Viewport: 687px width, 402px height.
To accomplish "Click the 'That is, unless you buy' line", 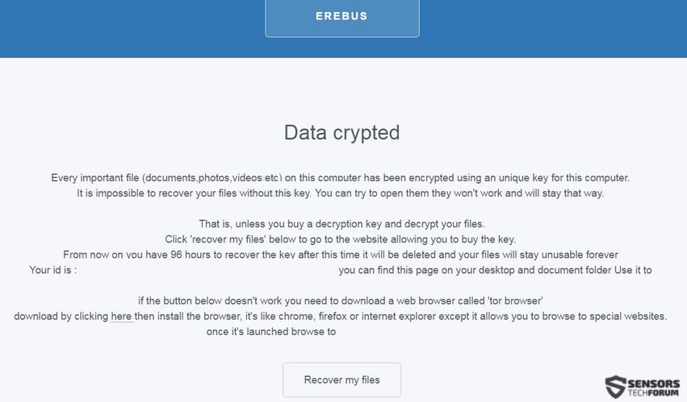I will click(x=341, y=224).
